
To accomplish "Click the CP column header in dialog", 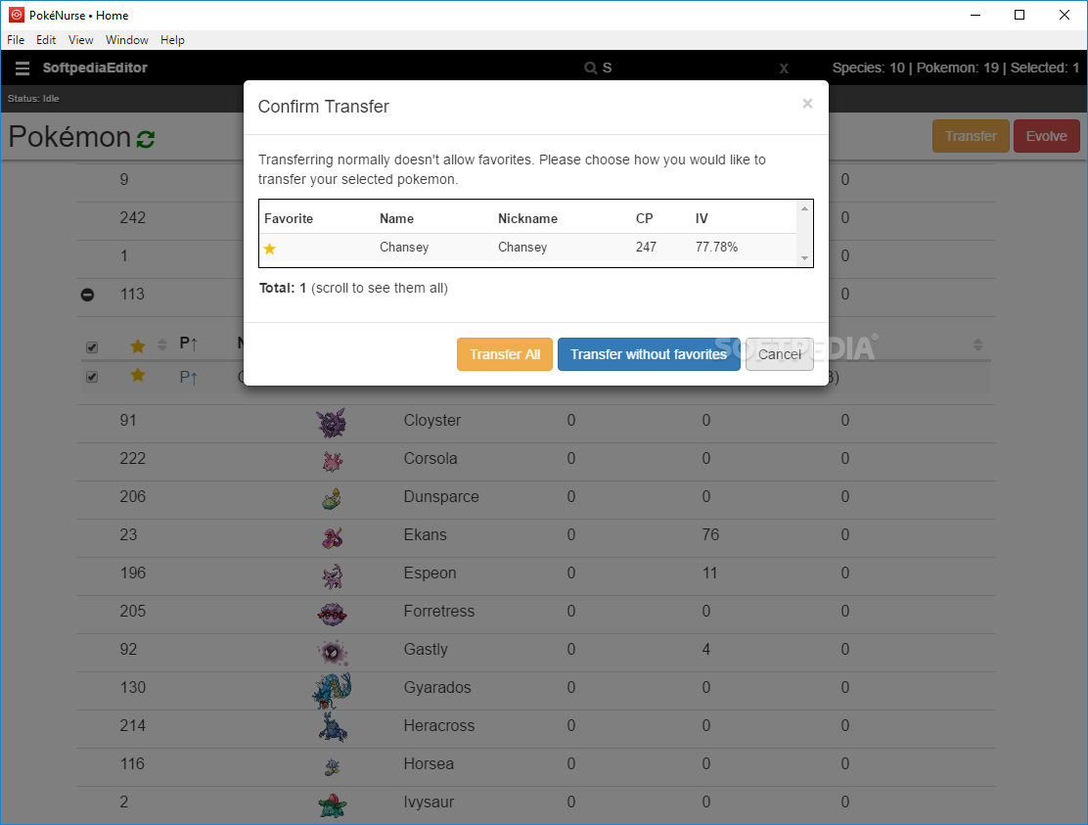I will pyautogui.click(x=645, y=218).
